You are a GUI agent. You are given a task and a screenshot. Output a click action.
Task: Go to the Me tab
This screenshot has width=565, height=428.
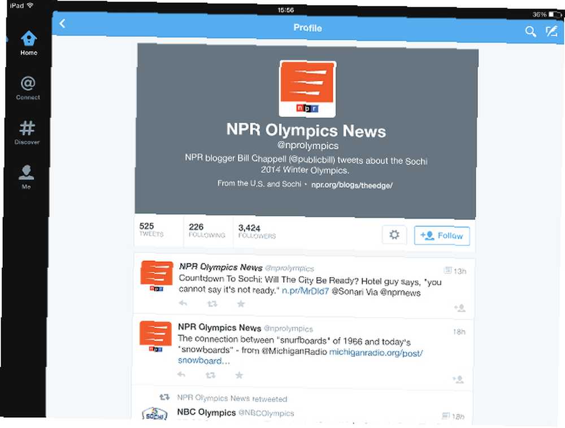(x=27, y=177)
